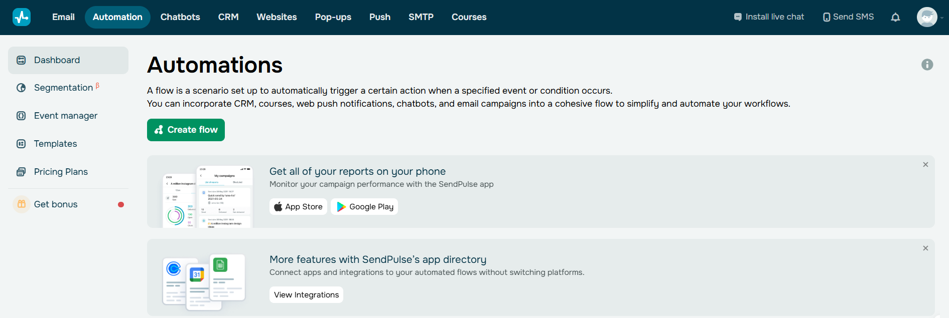Click the 'Get all of your reports' heading
Image resolution: width=949 pixels, height=318 pixels.
pyautogui.click(x=357, y=171)
